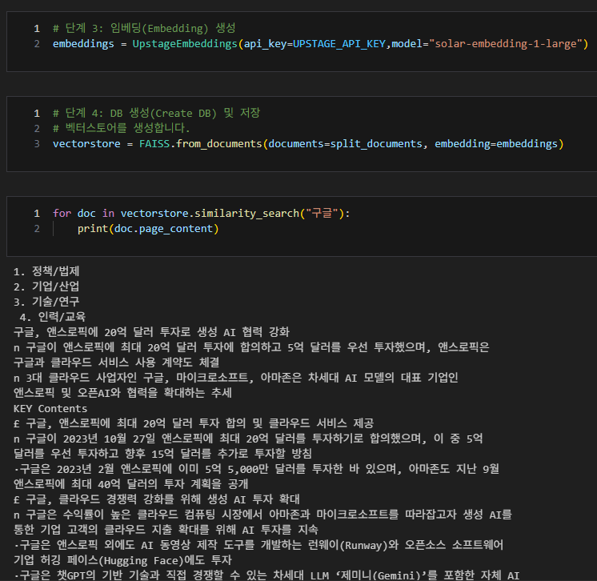The width and height of the screenshot is (597, 581).
Task: Click 'FAISS' in the vectorstore line
Action: point(154,143)
